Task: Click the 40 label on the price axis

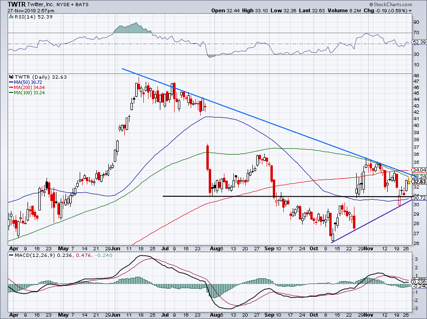Action: tap(416, 125)
